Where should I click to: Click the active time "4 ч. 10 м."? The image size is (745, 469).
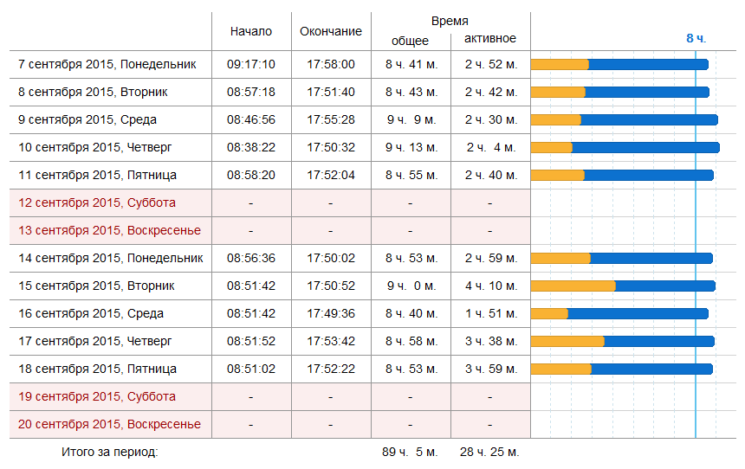point(491,286)
